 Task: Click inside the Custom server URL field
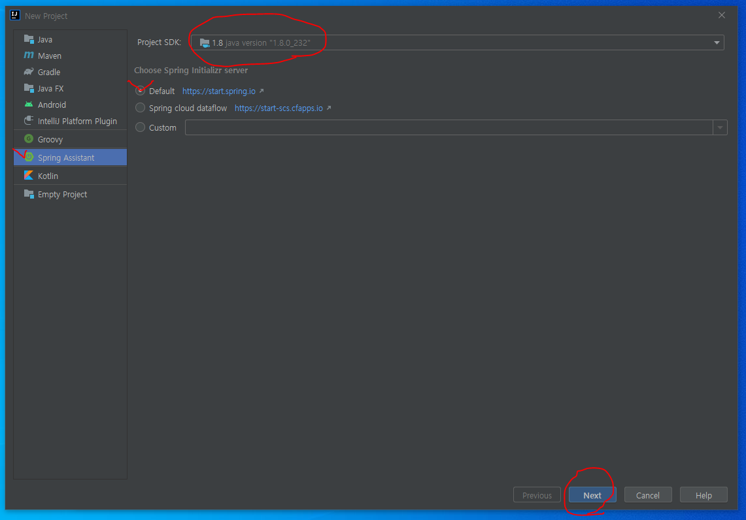449,127
